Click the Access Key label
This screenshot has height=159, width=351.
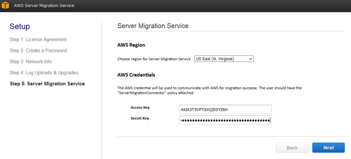pos(140,108)
